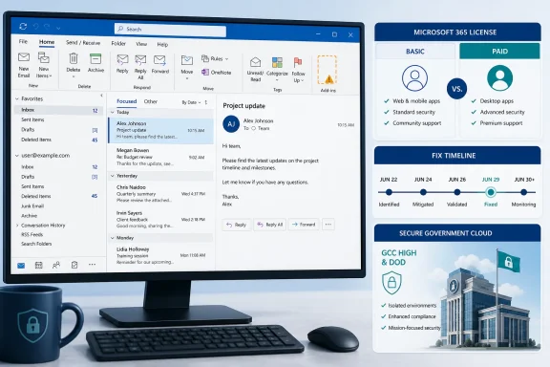Open the By Date sort dropdown
This screenshot has width=550, height=367.
(x=191, y=102)
